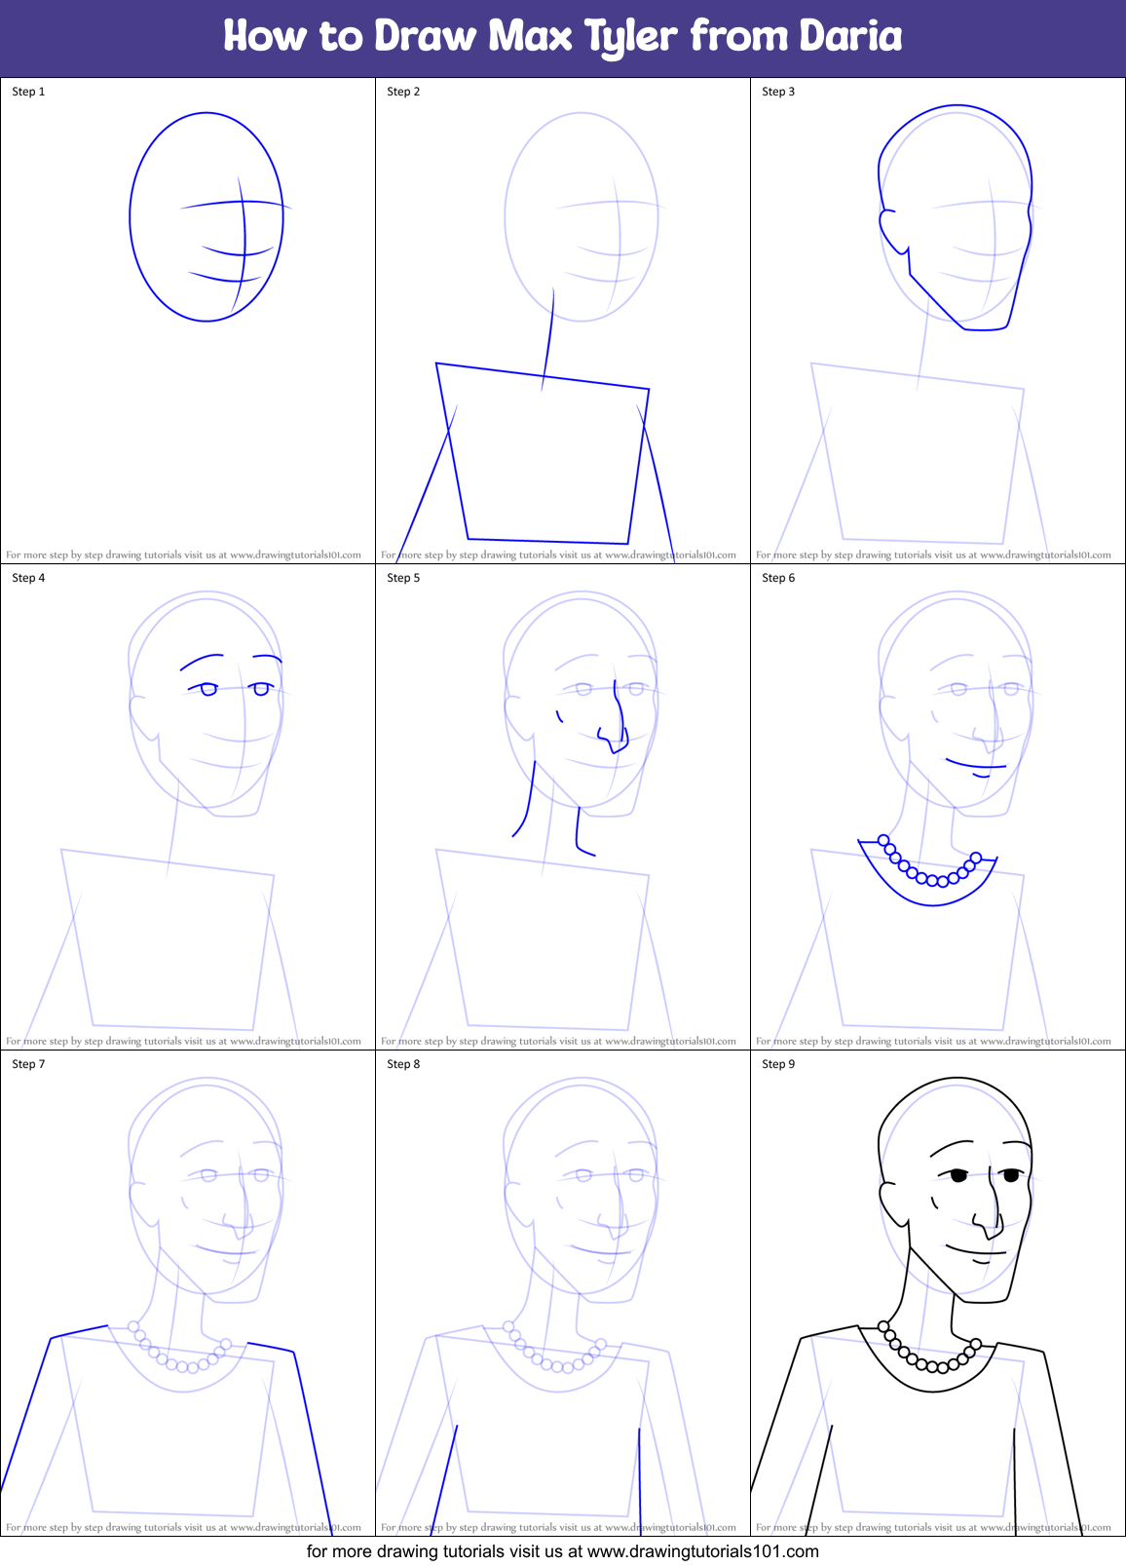Select the 'Step 6' label

coord(778,578)
